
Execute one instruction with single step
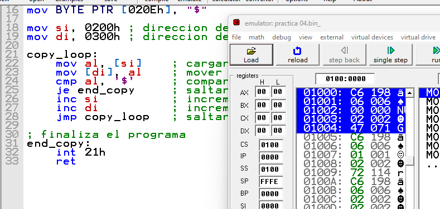pyautogui.click(x=390, y=54)
